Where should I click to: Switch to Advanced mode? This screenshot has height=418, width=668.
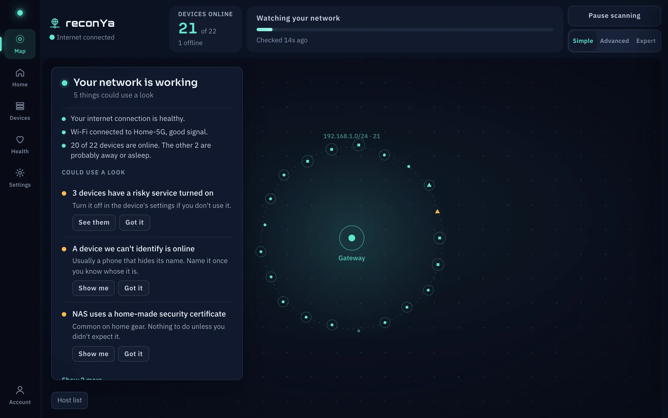click(x=614, y=41)
